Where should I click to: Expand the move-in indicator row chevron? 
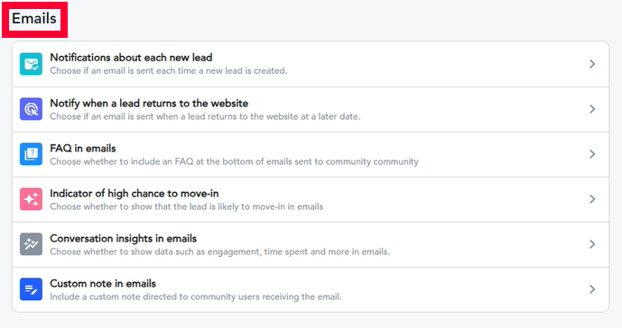pos(592,199)
